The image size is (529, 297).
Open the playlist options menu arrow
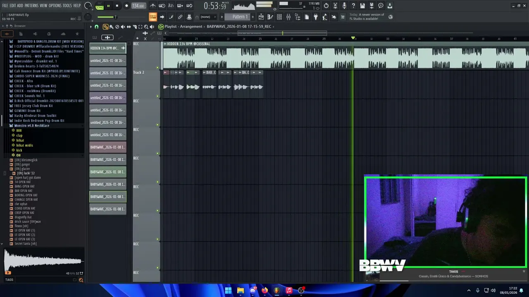pyautogui.click(x=91, y=26)
